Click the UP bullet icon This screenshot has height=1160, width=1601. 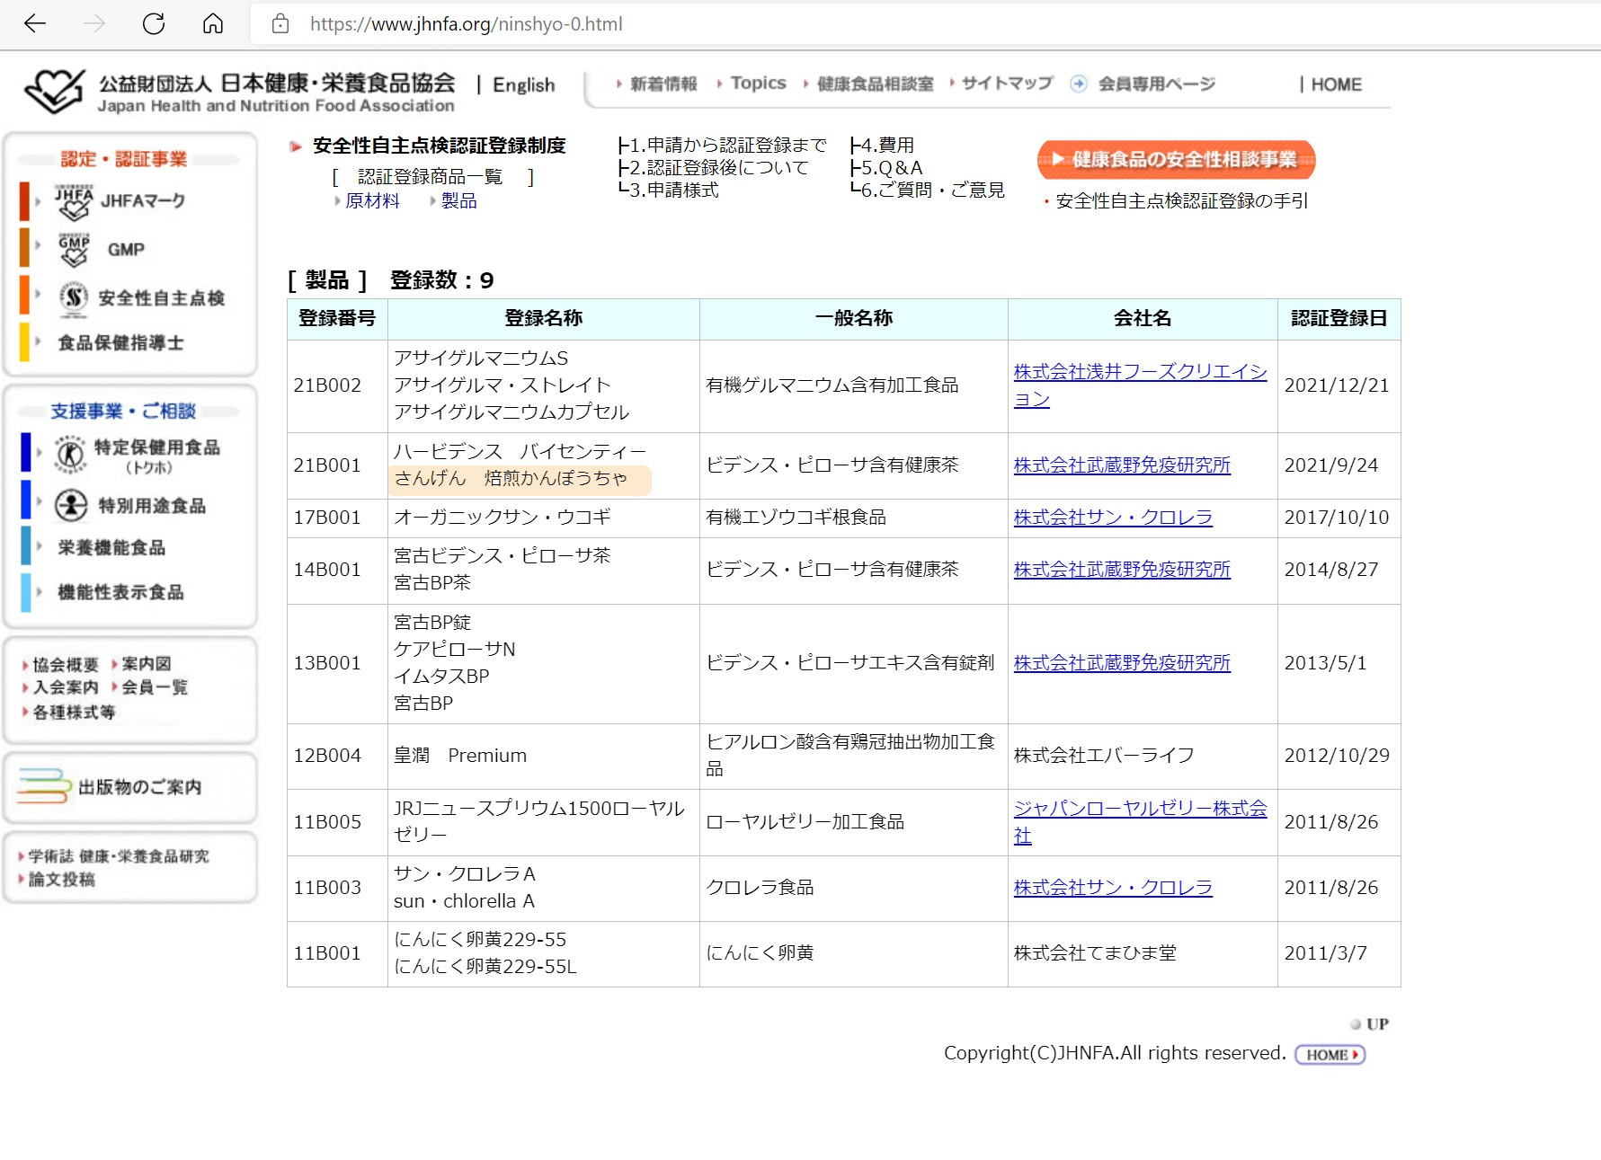pyautogui.click(x=1356, y=1023)
